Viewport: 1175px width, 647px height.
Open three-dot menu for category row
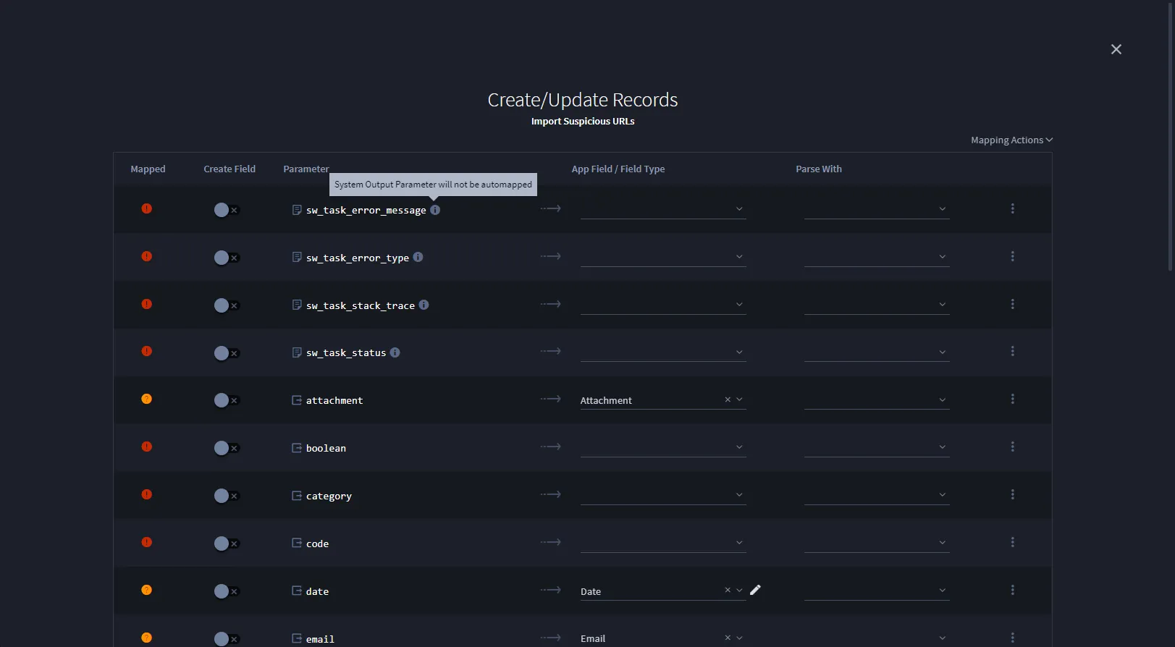pyautogui.click(x=1012, y=494)
